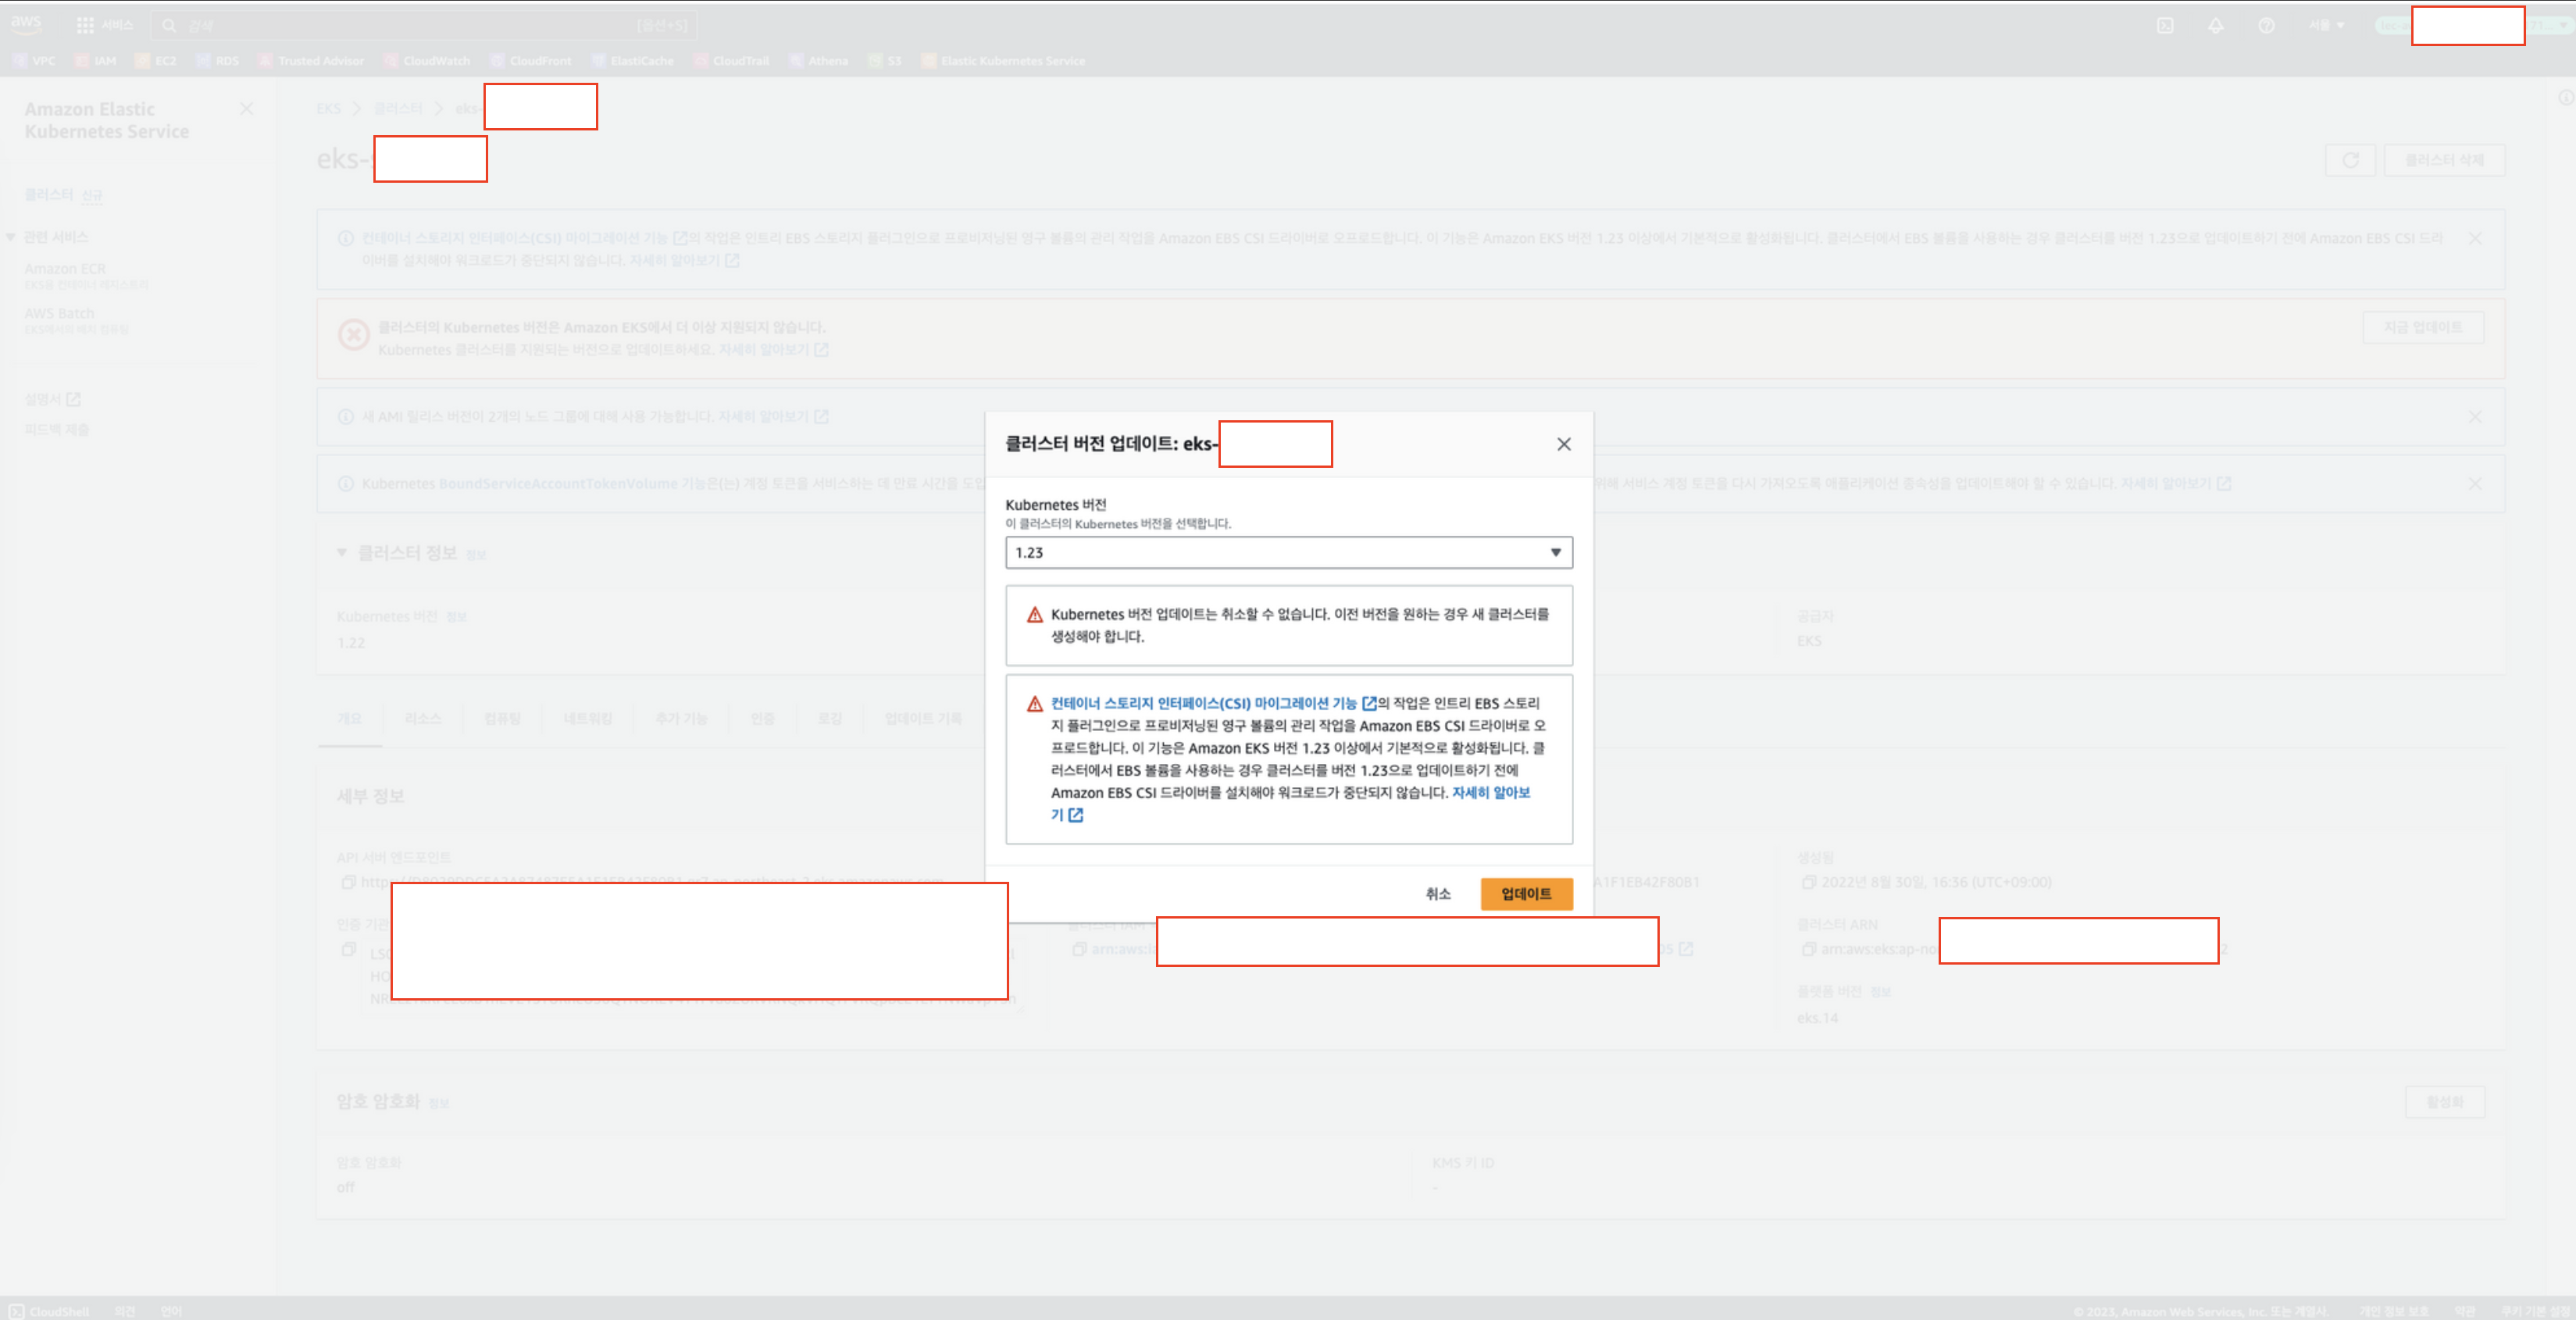Open the AWS services grid menu icon

coord(85,25)
